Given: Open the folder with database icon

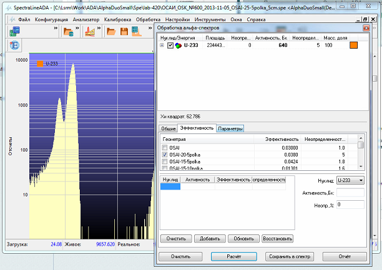Looking at the screenshot, I should pyautogui.click(x=69, y=32).
